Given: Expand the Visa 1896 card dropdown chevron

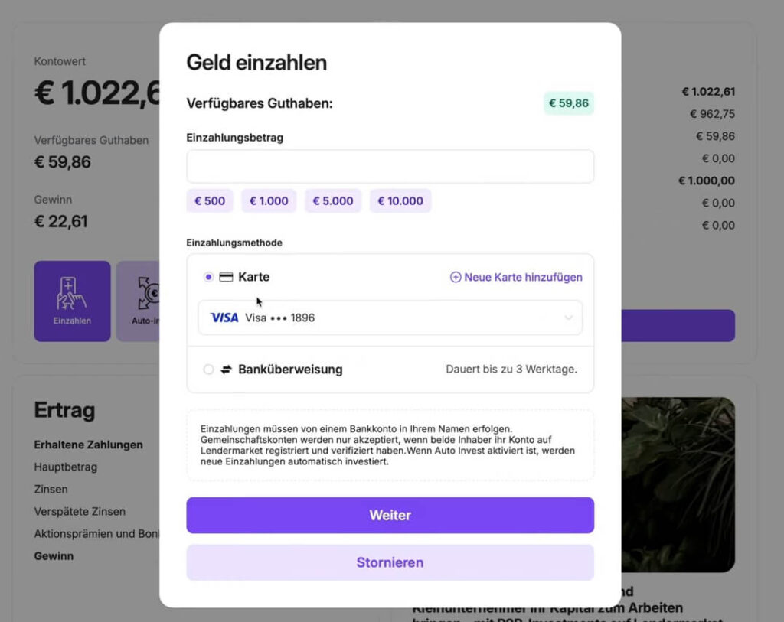Looking at the screenshot, I should (x=568, y=318).
